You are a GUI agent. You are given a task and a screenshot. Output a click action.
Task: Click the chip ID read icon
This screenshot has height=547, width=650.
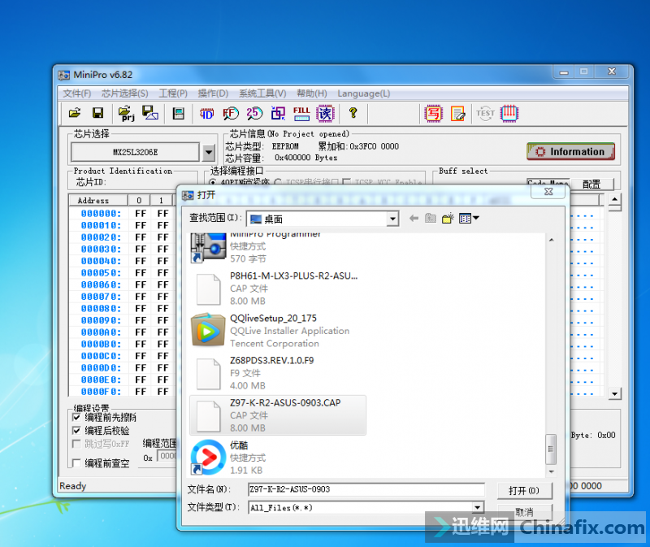[x=207, y=113]
